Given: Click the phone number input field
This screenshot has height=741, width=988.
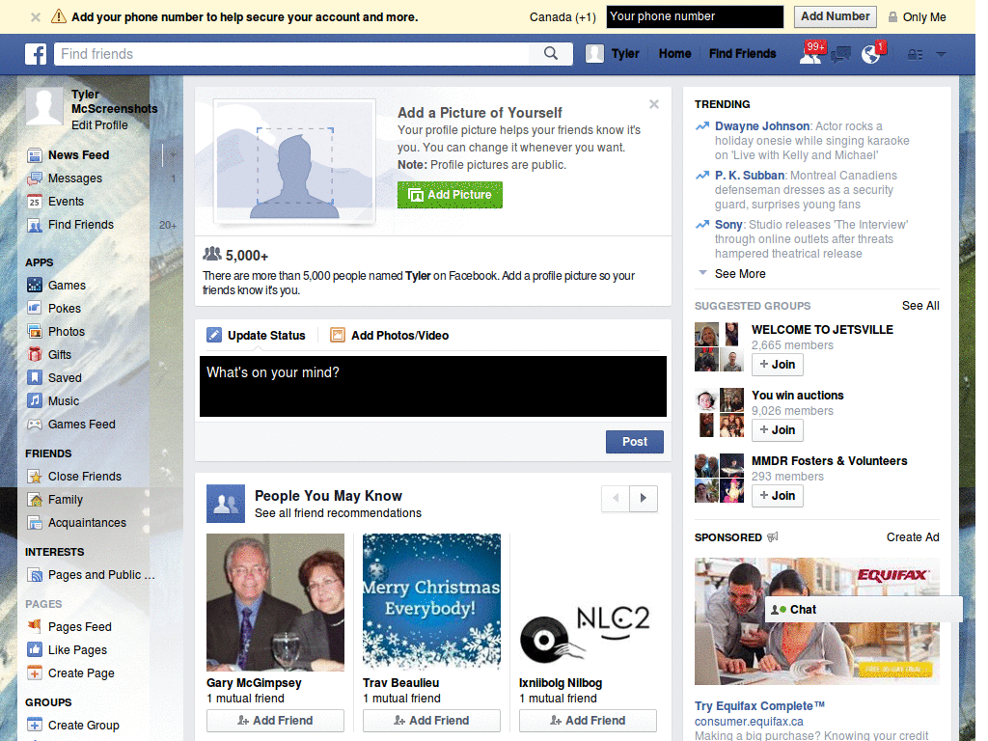Looking at the screenshot, I should (695, 17).
